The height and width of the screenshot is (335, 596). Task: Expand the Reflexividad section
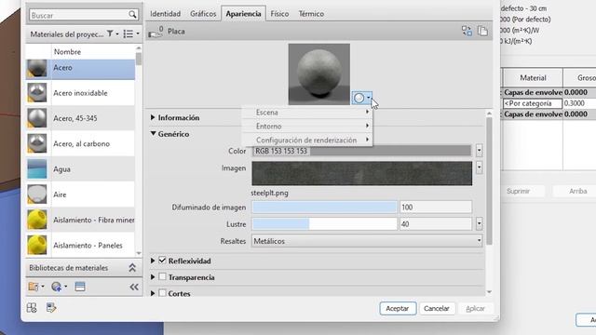click(x=153, y=261)
